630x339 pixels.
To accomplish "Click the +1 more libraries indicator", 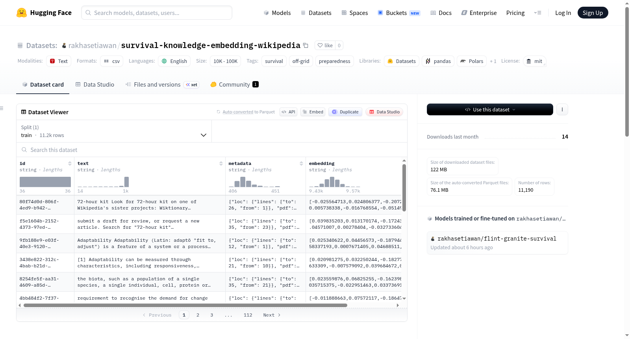I will [x=493, y=61].
